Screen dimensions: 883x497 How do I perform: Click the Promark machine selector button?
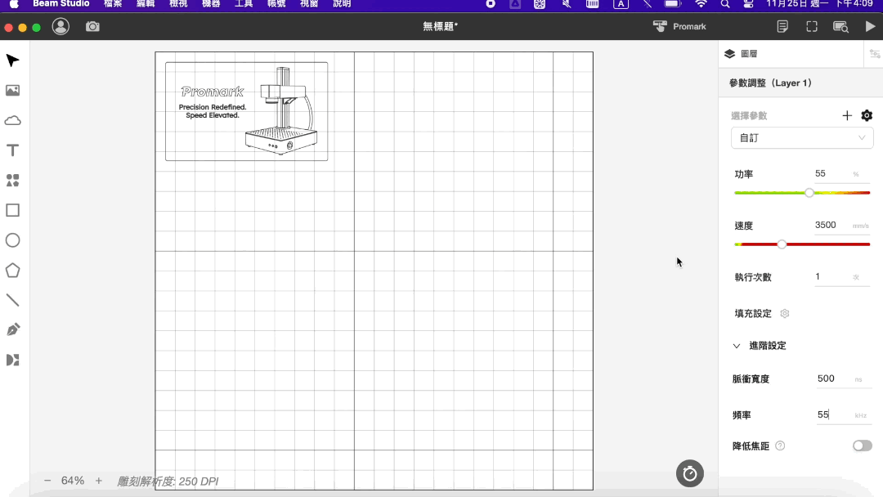coord(679,26)
